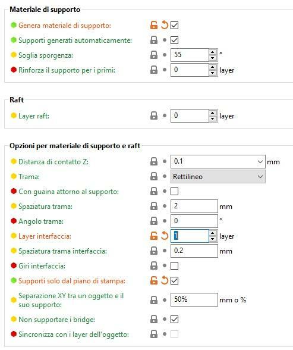Reset Genera materiale di supporto with the undo arrow
The image size is (293, 350).
point(165,25)
